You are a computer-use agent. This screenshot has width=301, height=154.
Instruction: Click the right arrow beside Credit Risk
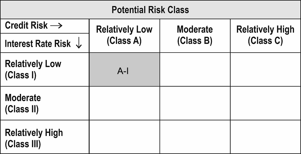click(x=56, y=26)
